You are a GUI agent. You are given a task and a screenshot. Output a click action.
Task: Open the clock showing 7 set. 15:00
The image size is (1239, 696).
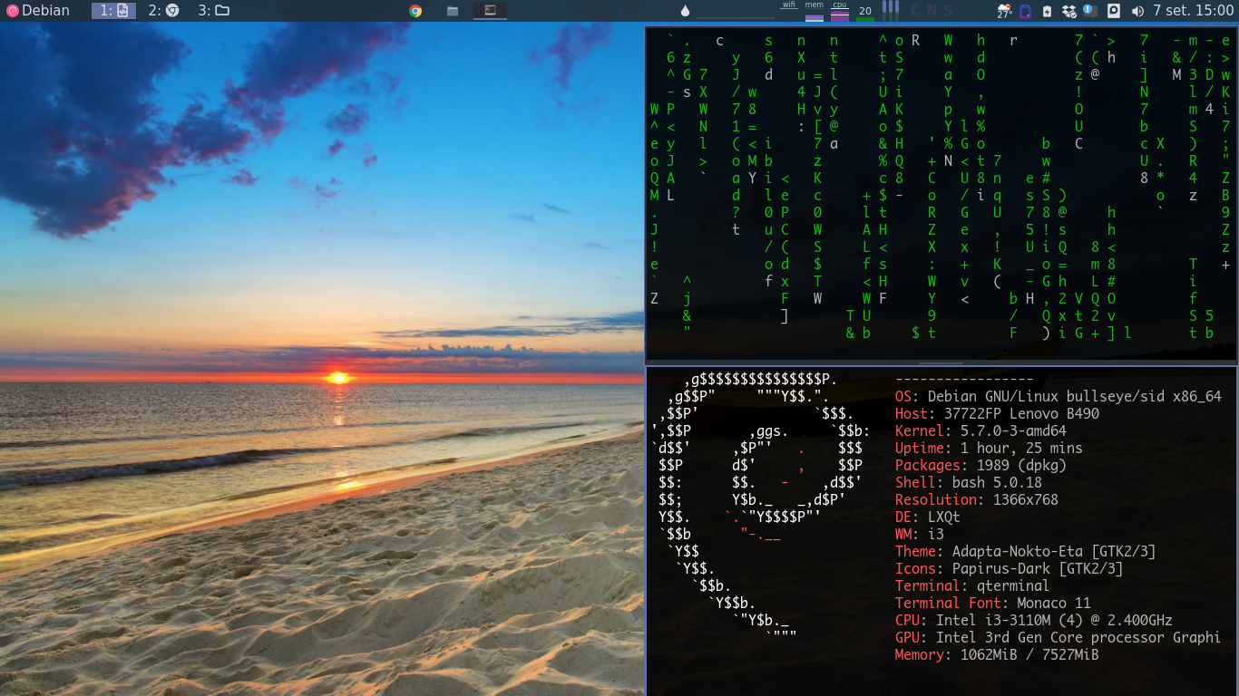tap(1193, 11)
